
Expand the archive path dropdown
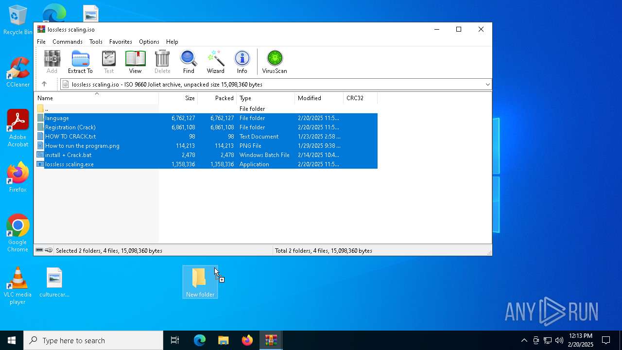[487, 85]
